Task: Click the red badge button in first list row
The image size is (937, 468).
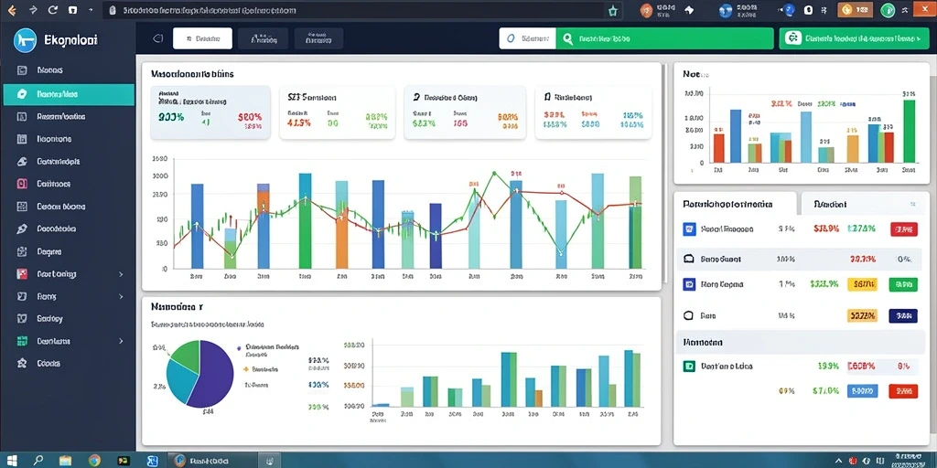Action: coord(903,229)
